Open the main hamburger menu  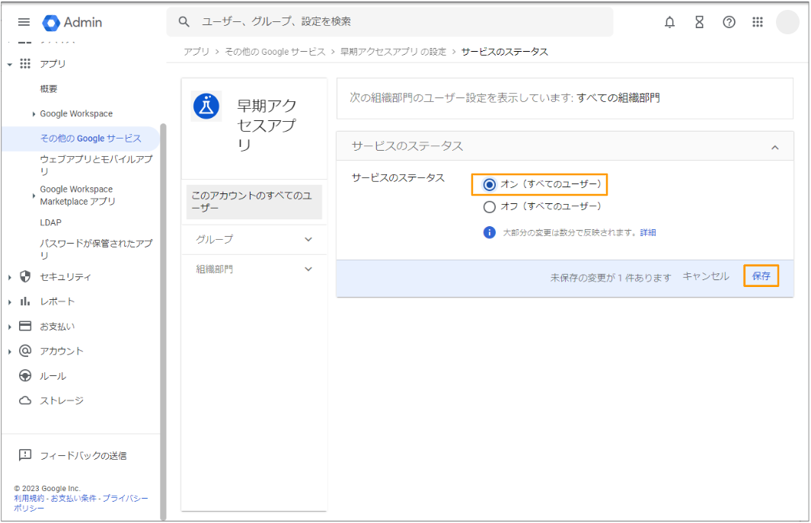(24, 22)
